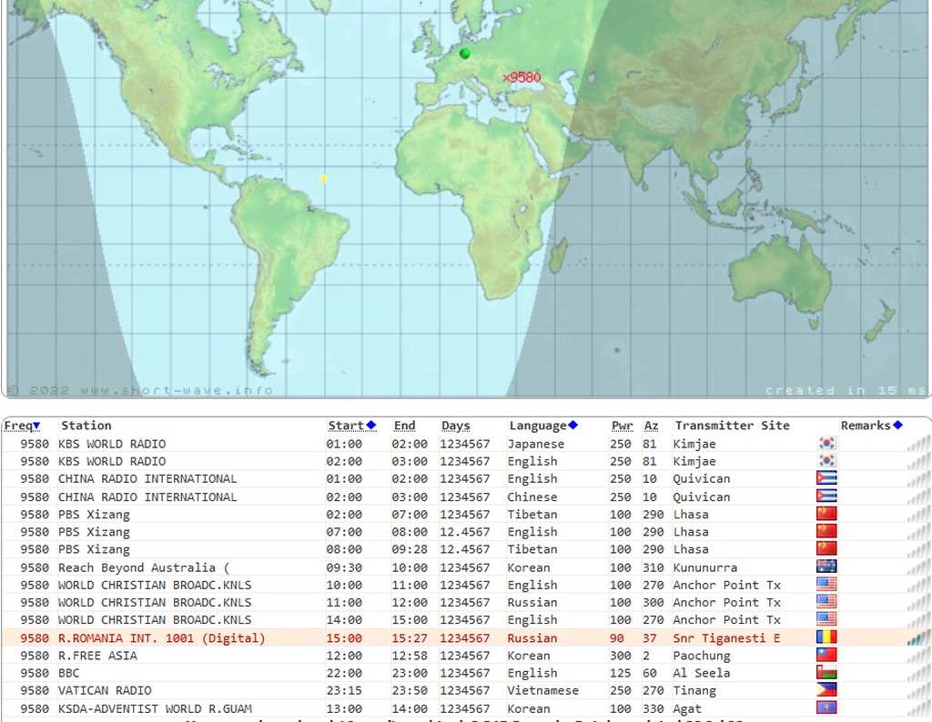Click Kununurra transmitter site cell
The height and width of the screenshot is (722, 932).
coord(705,567)
